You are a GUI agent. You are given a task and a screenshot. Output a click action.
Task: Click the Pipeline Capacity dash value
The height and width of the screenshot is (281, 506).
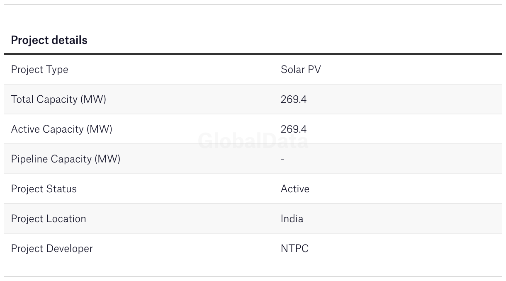282,159
